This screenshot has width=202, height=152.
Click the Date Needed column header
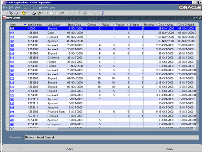point(167,25)
